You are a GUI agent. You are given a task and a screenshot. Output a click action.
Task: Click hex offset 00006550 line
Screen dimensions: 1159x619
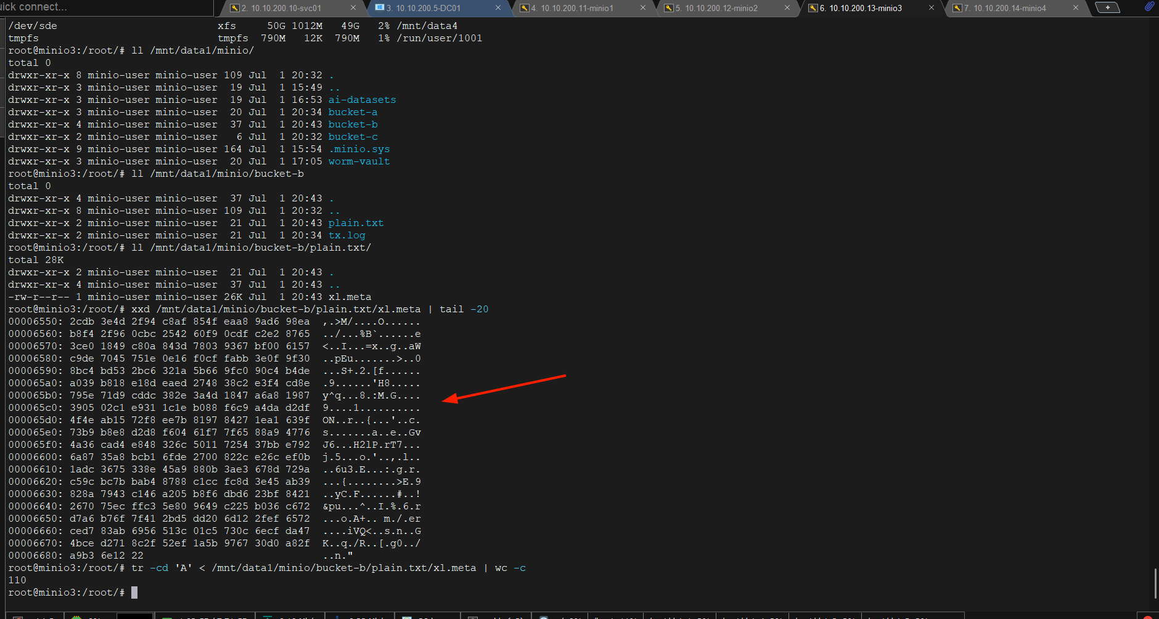pyautogui.click(x=215, y=322)
